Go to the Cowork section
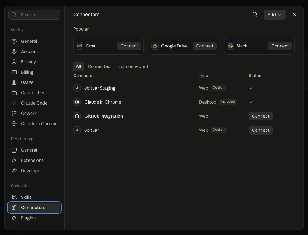308x235 pixels. 34,113
